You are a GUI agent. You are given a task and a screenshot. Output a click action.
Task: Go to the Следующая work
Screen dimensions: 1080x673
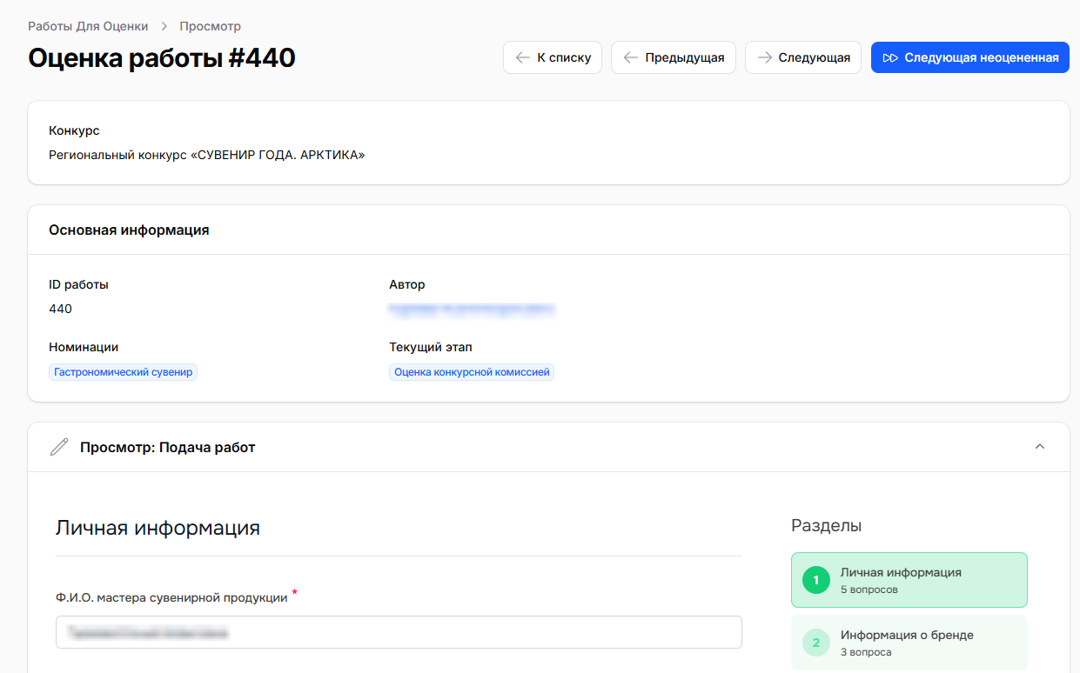(803, 57)
